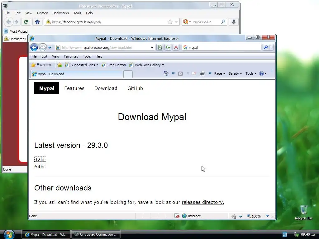
Task: Click the EN language indicator in taskbar
Action: pos(284,235)
